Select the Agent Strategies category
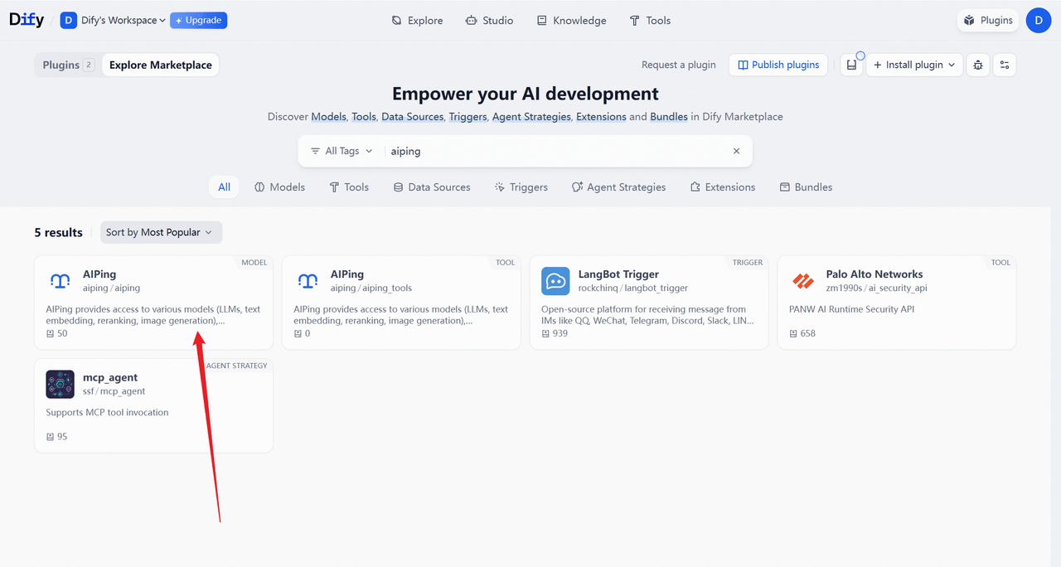This screenshot has width=1061, height=567. pos(618,187)
